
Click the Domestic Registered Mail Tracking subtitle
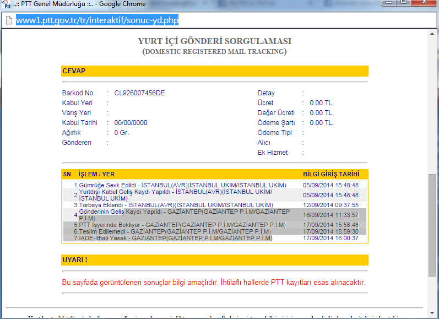pos(215,52)
